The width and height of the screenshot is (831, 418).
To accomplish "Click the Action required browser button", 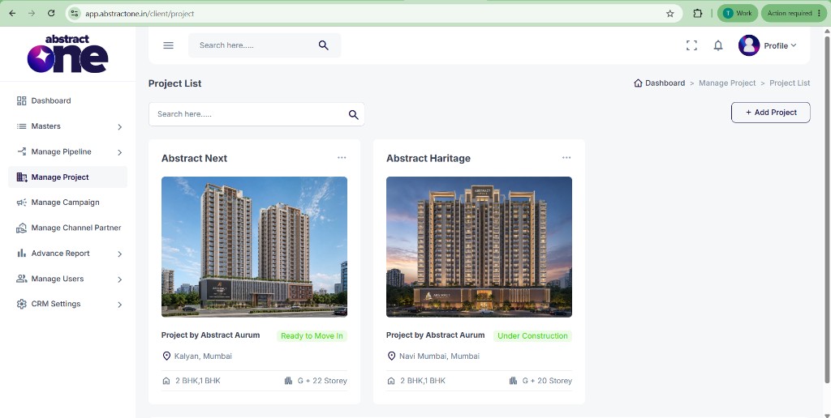I will 794,13.
